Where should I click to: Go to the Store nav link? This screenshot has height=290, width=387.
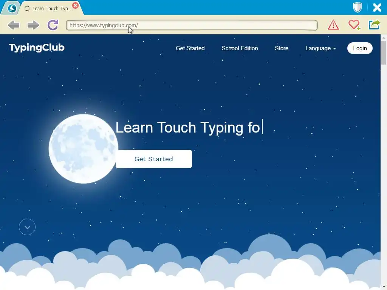point(282,48)
